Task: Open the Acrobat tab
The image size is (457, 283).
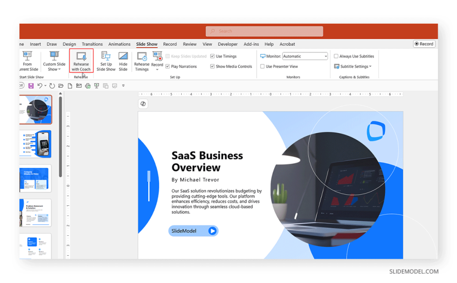Action: point(287,44)
